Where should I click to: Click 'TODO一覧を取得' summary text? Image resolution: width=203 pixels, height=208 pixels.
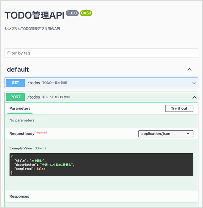tap(55, 83)
